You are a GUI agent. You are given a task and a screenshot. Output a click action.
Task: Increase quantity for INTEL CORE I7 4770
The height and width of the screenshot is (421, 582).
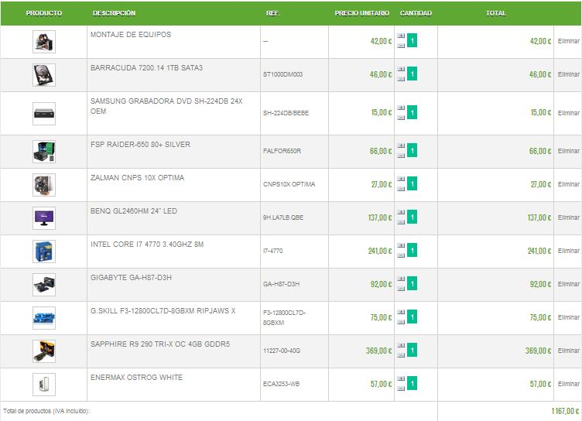click(x=401, y=245)
